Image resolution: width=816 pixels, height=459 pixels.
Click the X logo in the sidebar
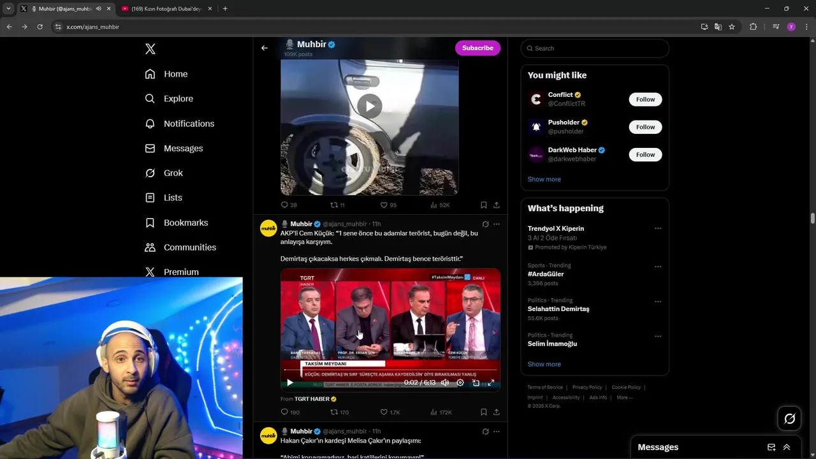(x=150, y=49)
